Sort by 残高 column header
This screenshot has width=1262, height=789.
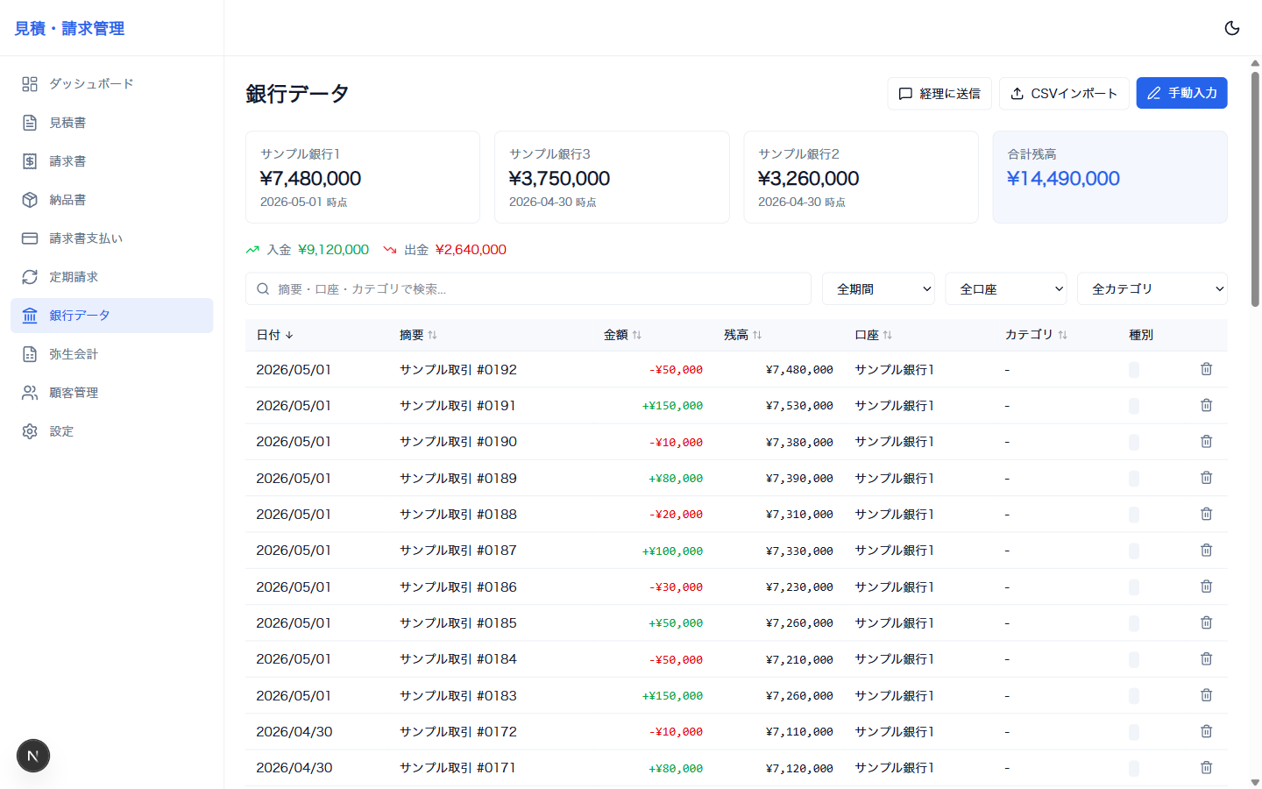click(x=742, y=335)
